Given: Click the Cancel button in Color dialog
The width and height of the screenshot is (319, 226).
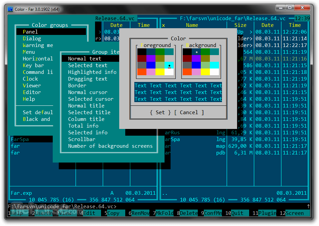Looking at the screenshot, I should point(189,112).
